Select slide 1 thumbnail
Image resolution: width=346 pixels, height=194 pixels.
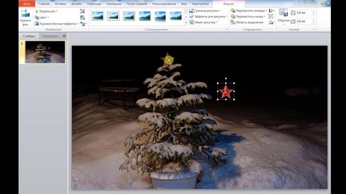tap(45, 52)
